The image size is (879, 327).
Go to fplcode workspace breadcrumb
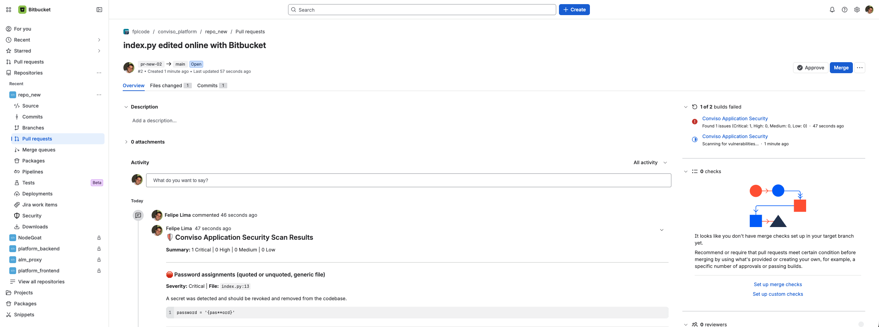click(141, 32)
